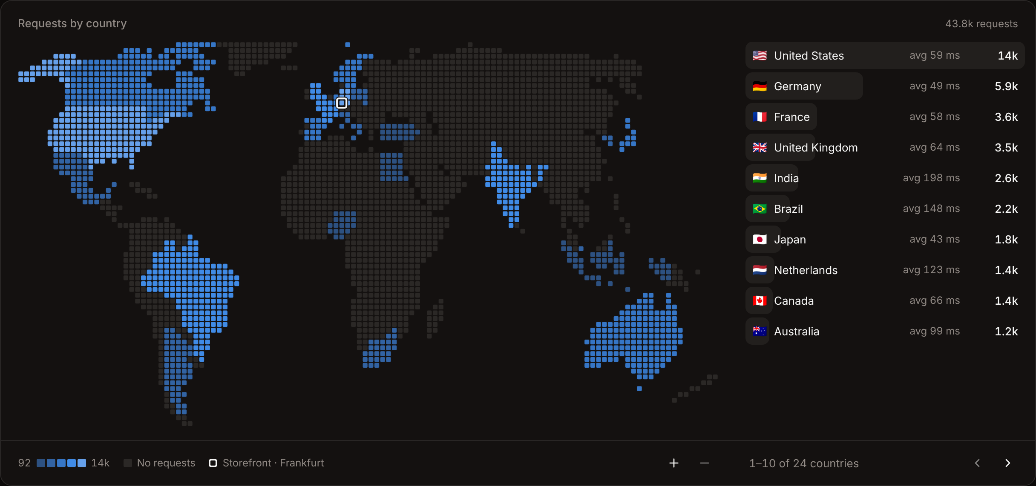Click the 14k legend maximum value
This screenshot has width=1036, height=486.
tap(100, 463)
